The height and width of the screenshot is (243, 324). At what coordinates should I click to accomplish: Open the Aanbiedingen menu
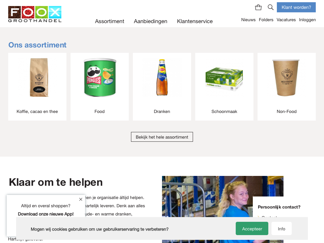tap(150, 21)
